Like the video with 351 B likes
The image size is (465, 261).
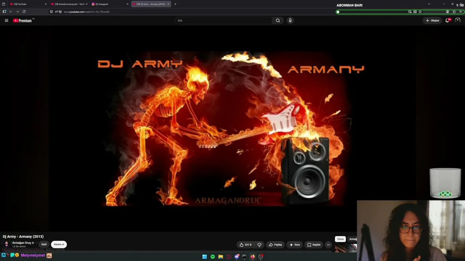pos(246,245)
